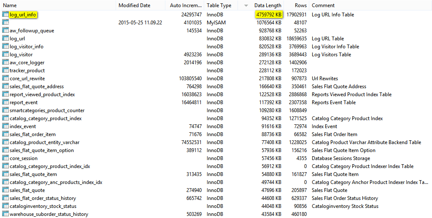
Task: Click the 103805540 auto increment value
Action: click(x=190, y=79)
